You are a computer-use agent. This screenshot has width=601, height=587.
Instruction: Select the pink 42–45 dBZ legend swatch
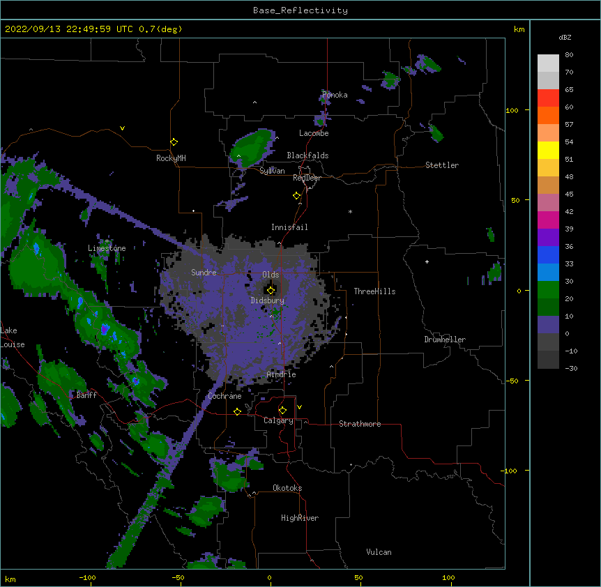coord(548,202)
